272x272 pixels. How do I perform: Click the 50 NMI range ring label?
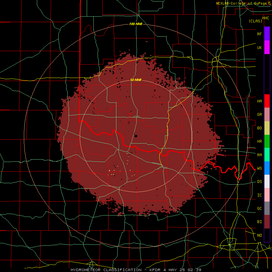(136, 80)
